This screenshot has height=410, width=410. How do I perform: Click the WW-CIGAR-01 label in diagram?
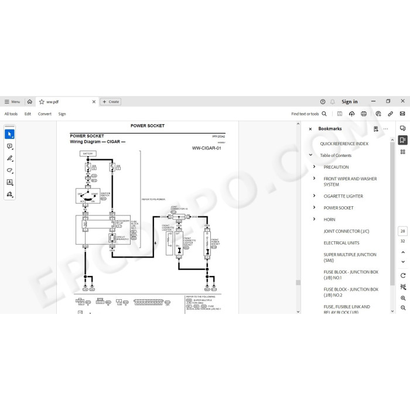pos(207,148)
